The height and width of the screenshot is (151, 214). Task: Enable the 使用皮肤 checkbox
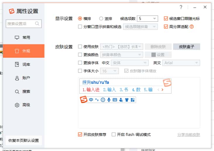click(80, 47)
